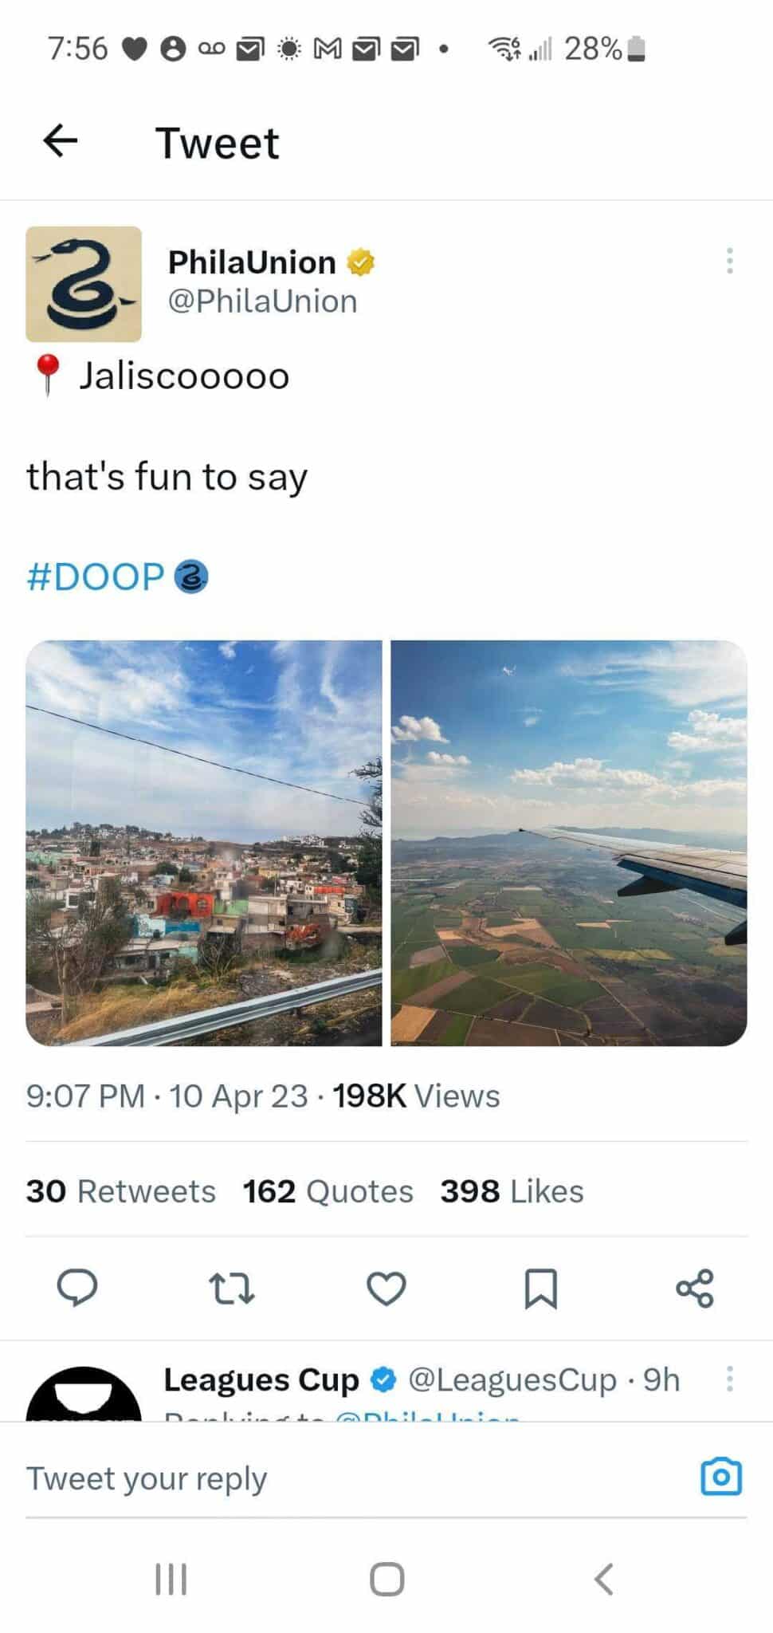This screenshot has width=773, height=1633.
Task: Tap the #DOOP hashtag link
Action: pyautogui.click(x=96, y=576)
